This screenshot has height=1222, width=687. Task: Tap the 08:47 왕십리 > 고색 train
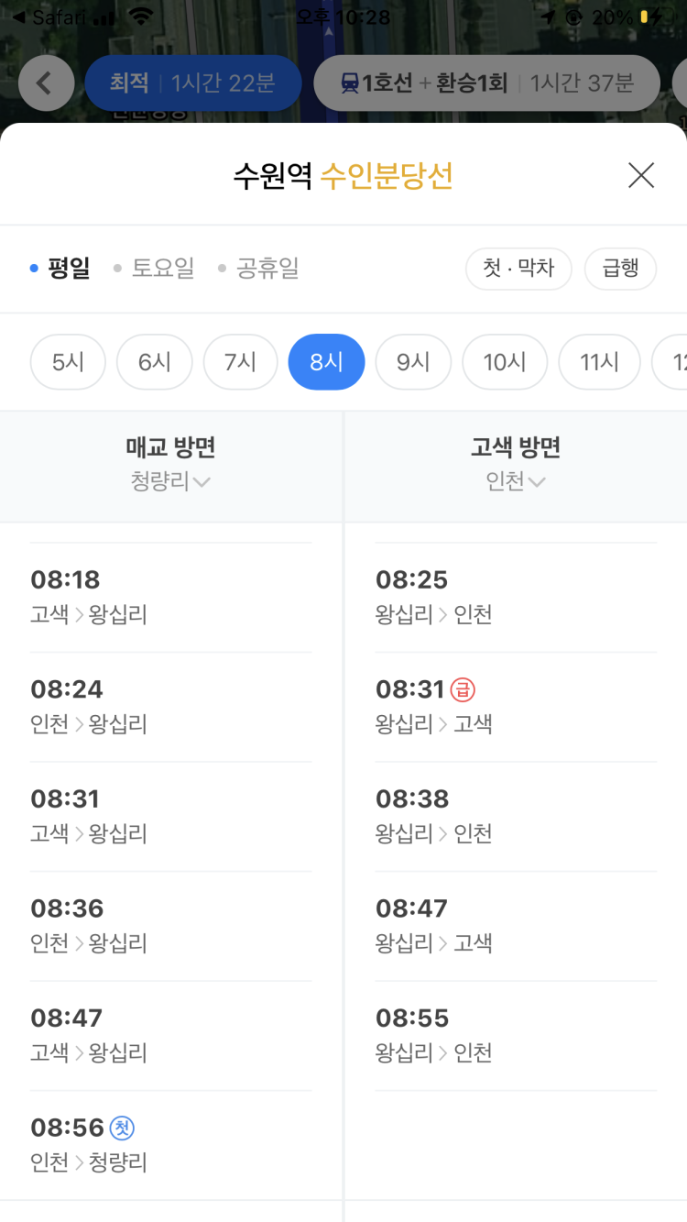click(x=515, y=926)
